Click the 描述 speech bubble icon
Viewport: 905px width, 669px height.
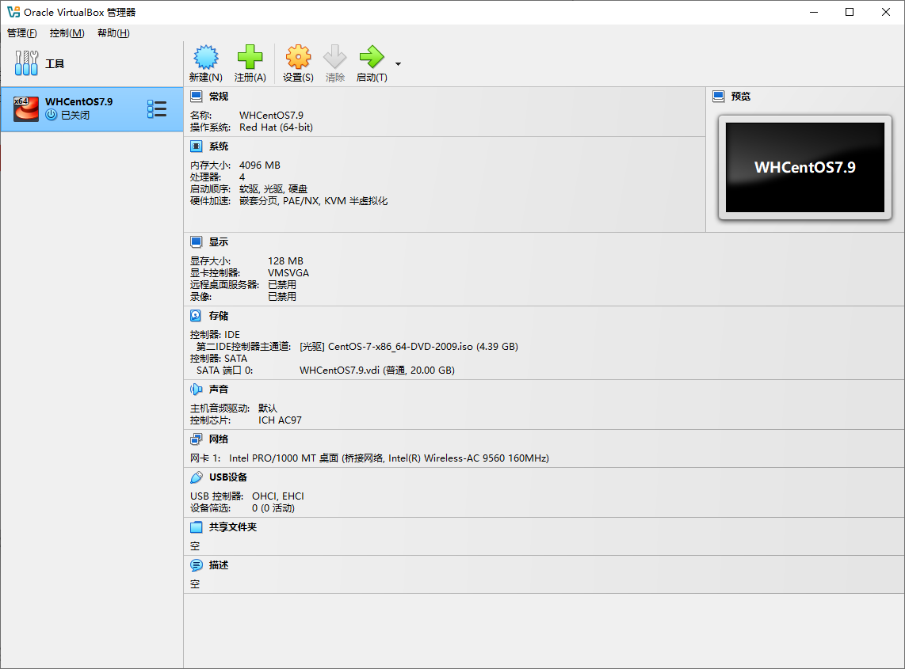pos(197,565)
